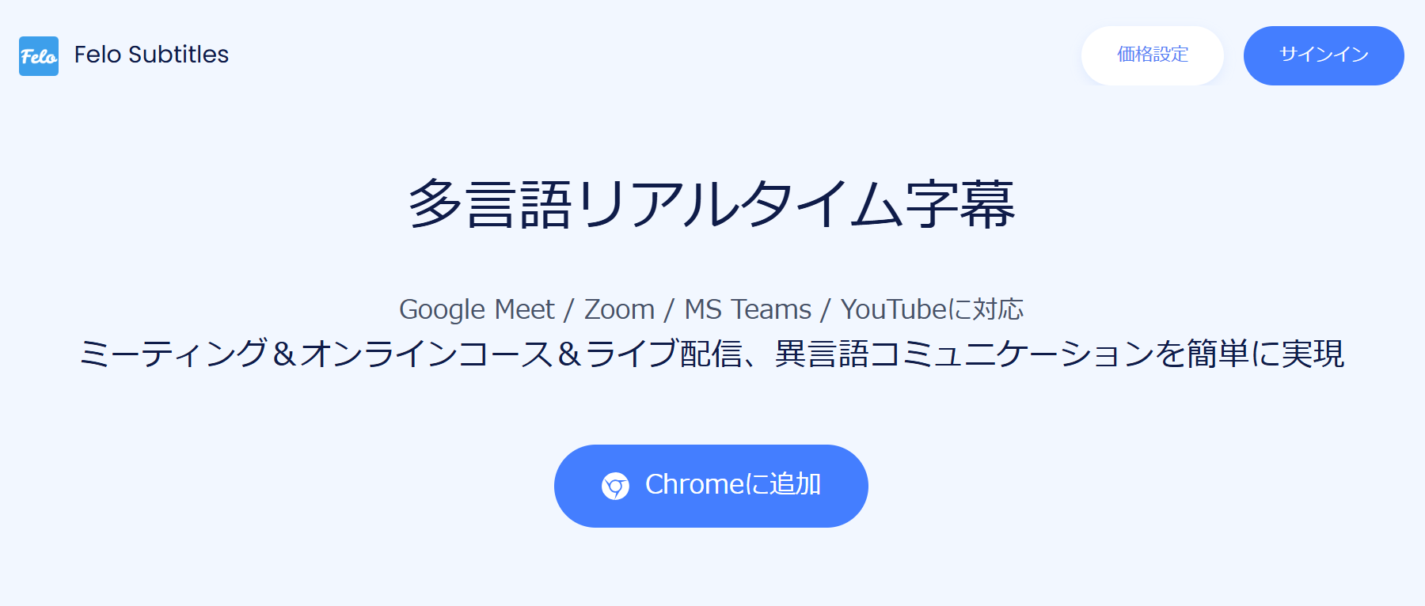
Task: Click the 多言語 word in the headline
Action: pyautogui.click(x=491, y=205)
